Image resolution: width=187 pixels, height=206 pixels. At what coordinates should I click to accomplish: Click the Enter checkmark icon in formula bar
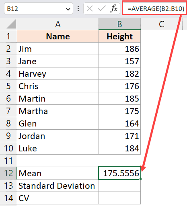click(101, 9)
